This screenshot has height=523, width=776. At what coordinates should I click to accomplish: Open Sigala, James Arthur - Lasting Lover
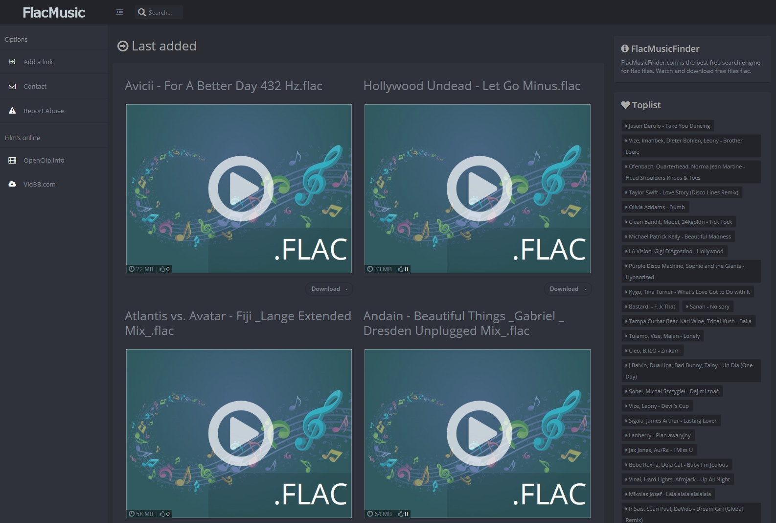click(671, 421)
